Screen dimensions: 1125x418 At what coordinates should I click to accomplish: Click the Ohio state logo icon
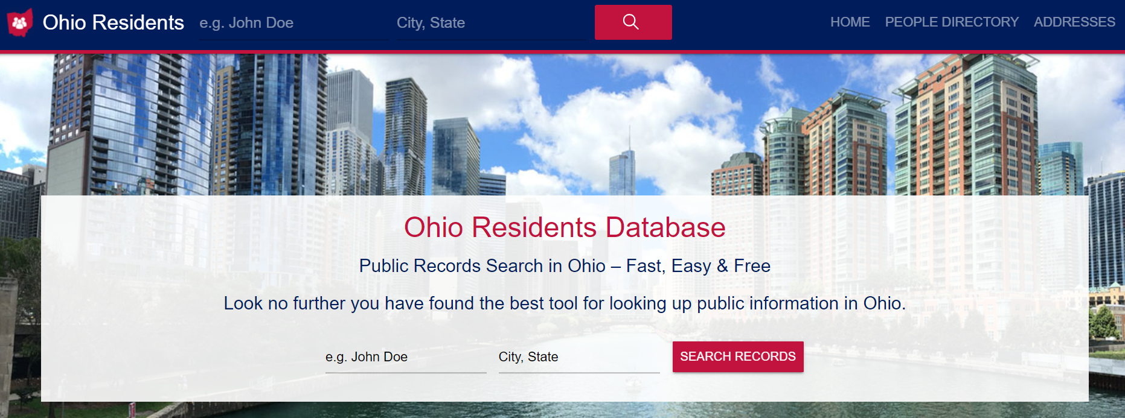click(x=20, y=23)
